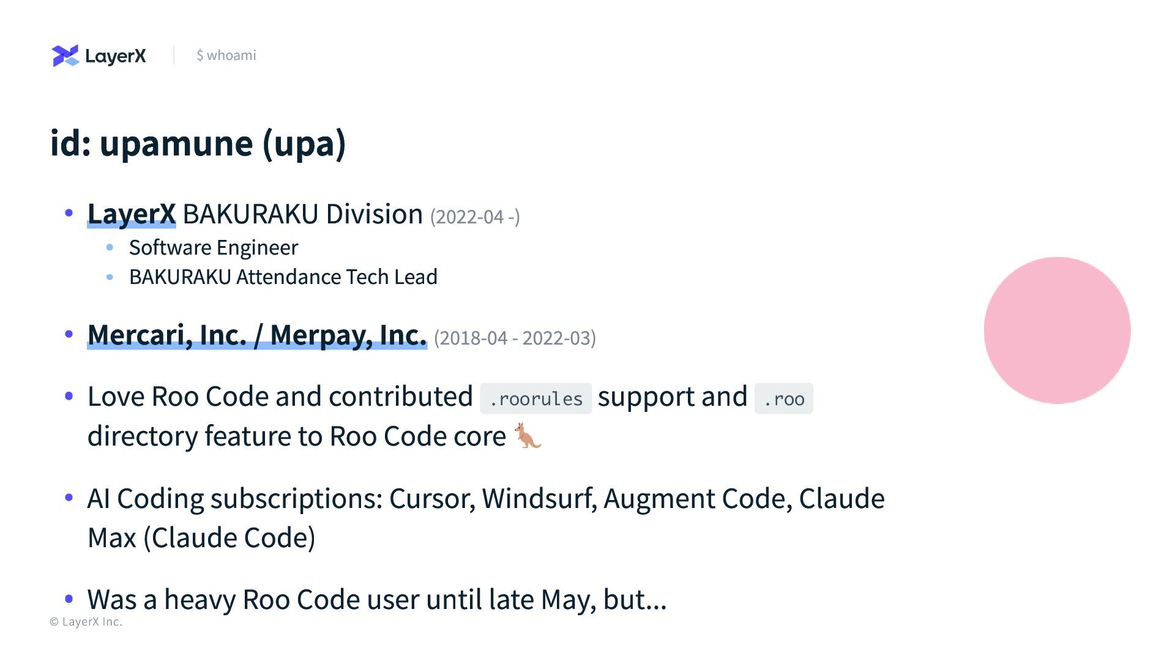The height and width of the screenshot is (661, 1175).
Task: Open Mercari, Inc. / Merpay, Inc. link
Action: 257,335
